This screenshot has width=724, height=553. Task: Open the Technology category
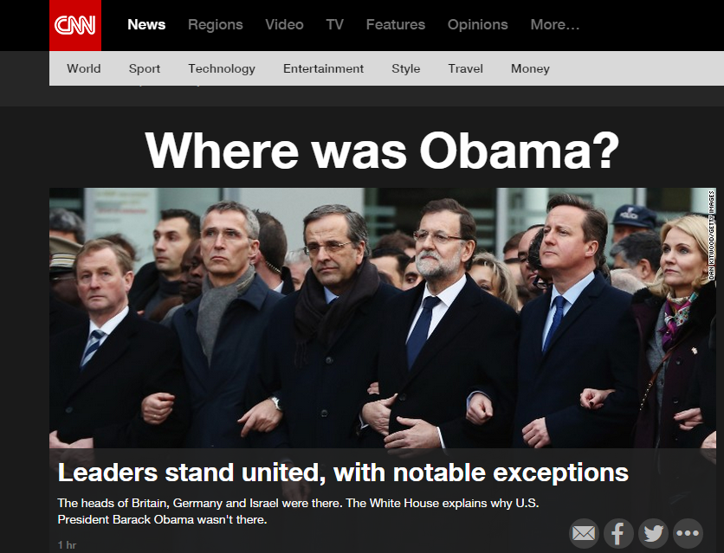(x=222, y=68)
